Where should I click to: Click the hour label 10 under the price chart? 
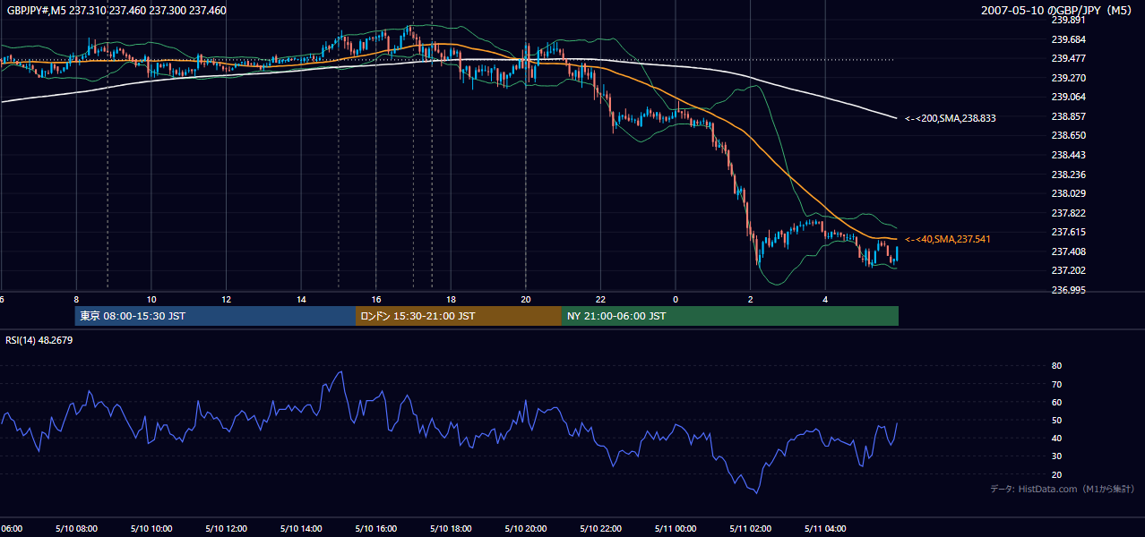click(151, 300)
